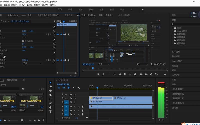Viewport: 200px width, 125px height.
Task: Toggle sync lock on V1 track
Action: coord(71,102)
